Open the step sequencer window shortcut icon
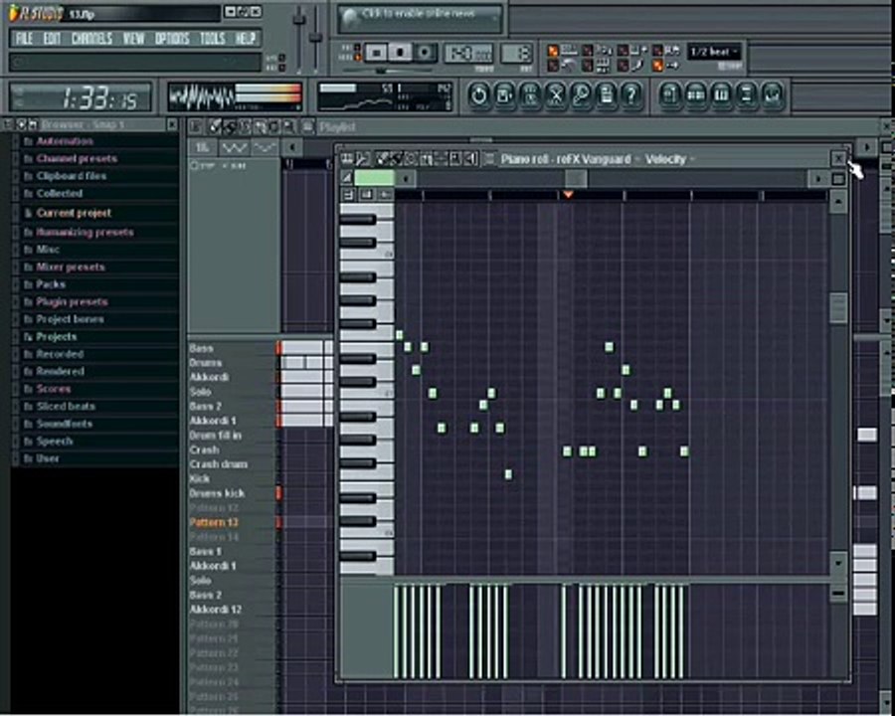895x716 pixels. 696,94
